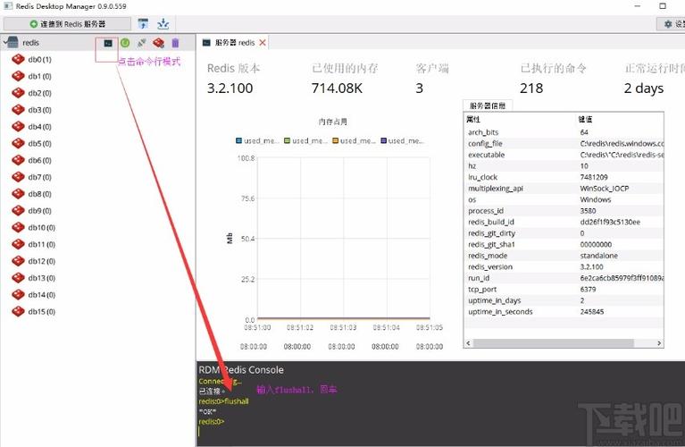
Task: Click the orange used_me legend swatch
Action: (x=336, y=140)
